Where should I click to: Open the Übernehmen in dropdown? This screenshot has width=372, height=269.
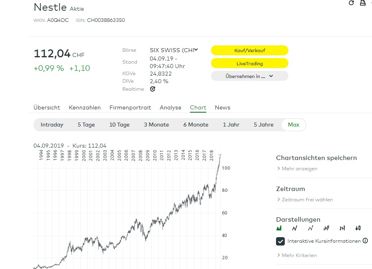click(249, 76)
